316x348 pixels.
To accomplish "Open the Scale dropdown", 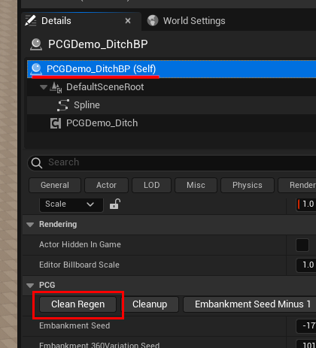I will click(71, 204).
